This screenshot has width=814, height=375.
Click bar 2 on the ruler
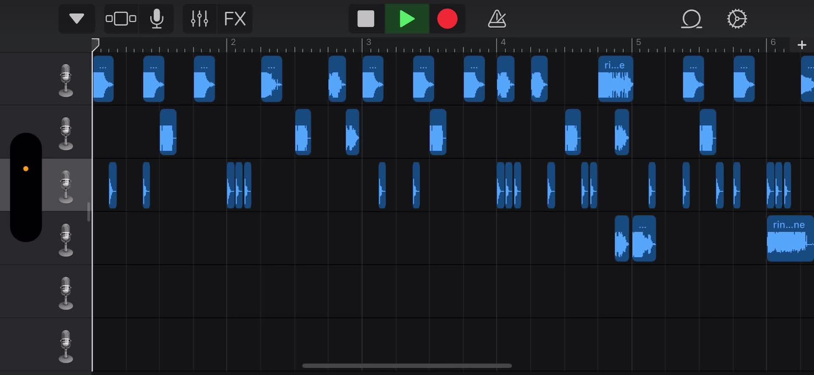[233, 42]
